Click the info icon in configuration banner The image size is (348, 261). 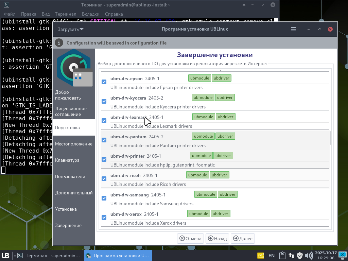tap(59, 43)
